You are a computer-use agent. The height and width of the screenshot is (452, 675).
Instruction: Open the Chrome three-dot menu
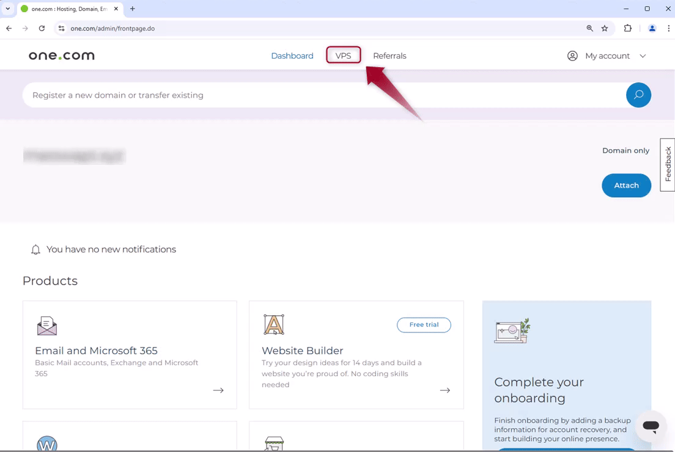pyautogui.click(x=669, y=28)
